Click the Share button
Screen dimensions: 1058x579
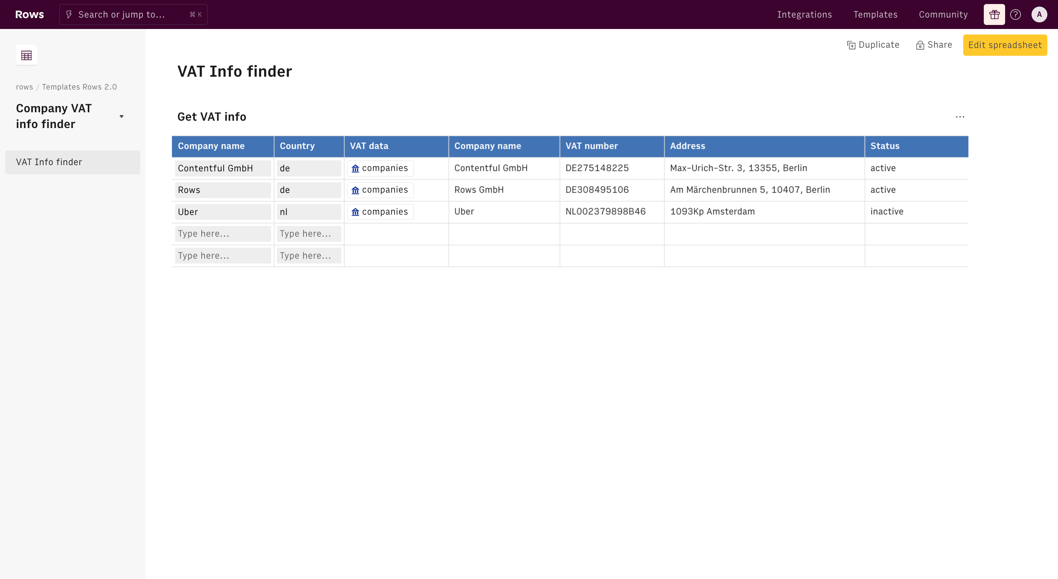[x=934, y=45]
